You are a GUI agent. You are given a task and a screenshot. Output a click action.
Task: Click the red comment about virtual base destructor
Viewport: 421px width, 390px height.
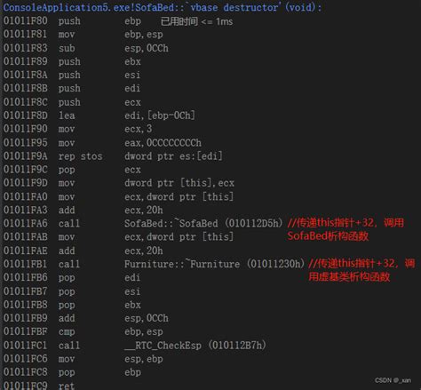pyautogui.click(x=361, y=270)
